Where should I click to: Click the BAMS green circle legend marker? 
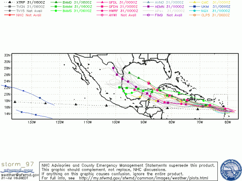click(x=56, y=11)
